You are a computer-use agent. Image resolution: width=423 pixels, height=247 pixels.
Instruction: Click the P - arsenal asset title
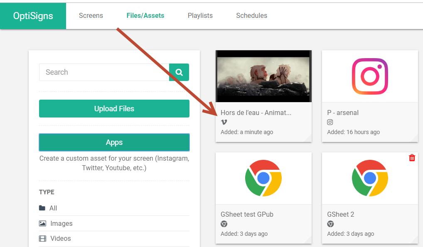[343, 112]
